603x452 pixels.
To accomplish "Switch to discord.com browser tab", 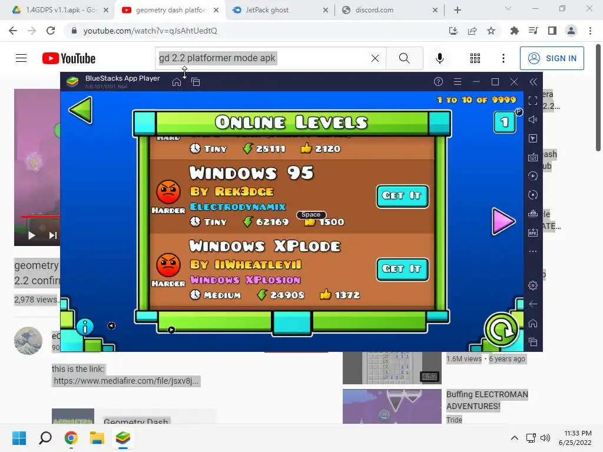I will pyautogui.click(x=389, y=10).
